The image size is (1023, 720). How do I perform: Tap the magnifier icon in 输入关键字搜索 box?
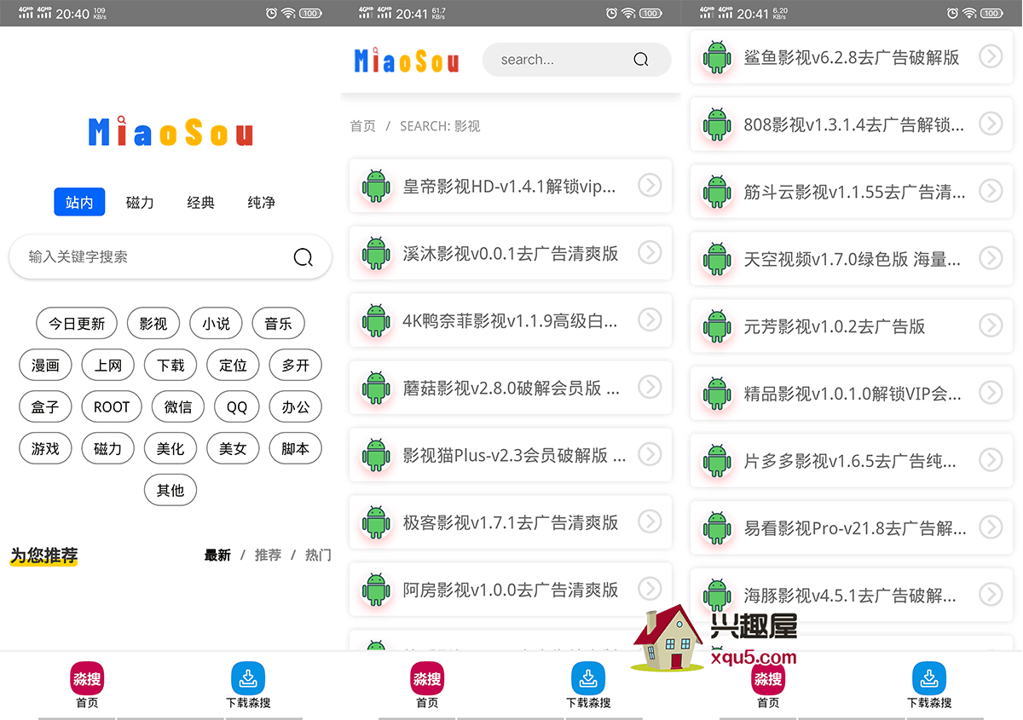click(303, 257)
